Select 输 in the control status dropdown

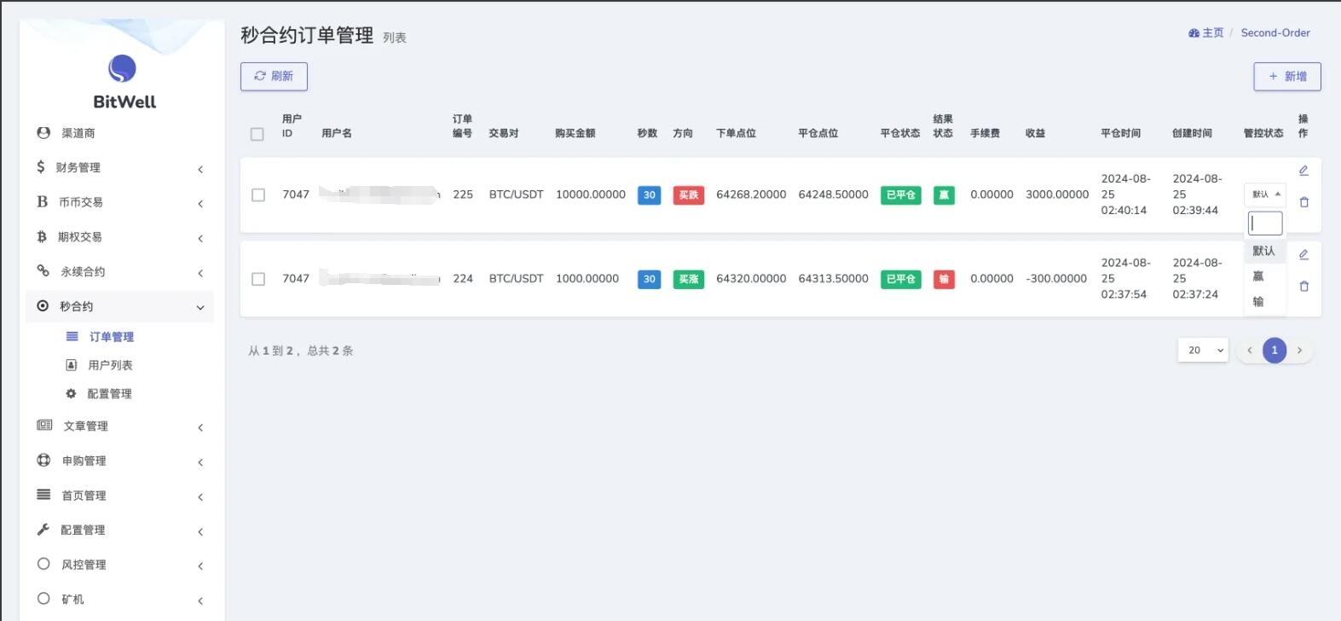click(x=1258, y=301)
